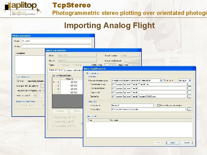207x155 pixels.
Task: Click browse button beside Camera file path
Action: tap(189, 96)
